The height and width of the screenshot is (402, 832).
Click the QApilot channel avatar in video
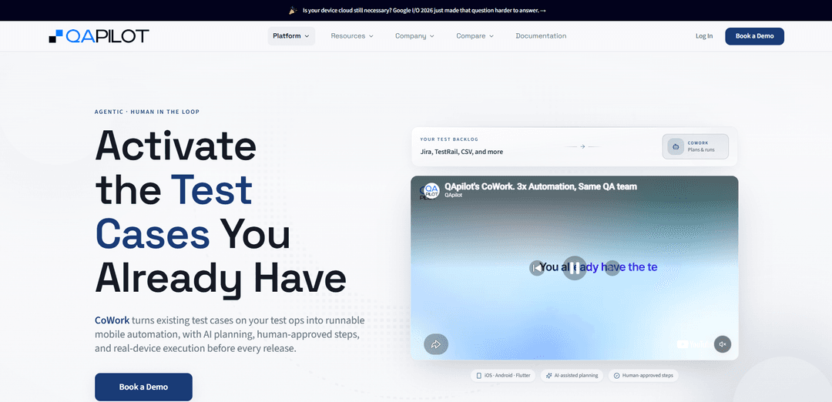[x=431, y=190]
